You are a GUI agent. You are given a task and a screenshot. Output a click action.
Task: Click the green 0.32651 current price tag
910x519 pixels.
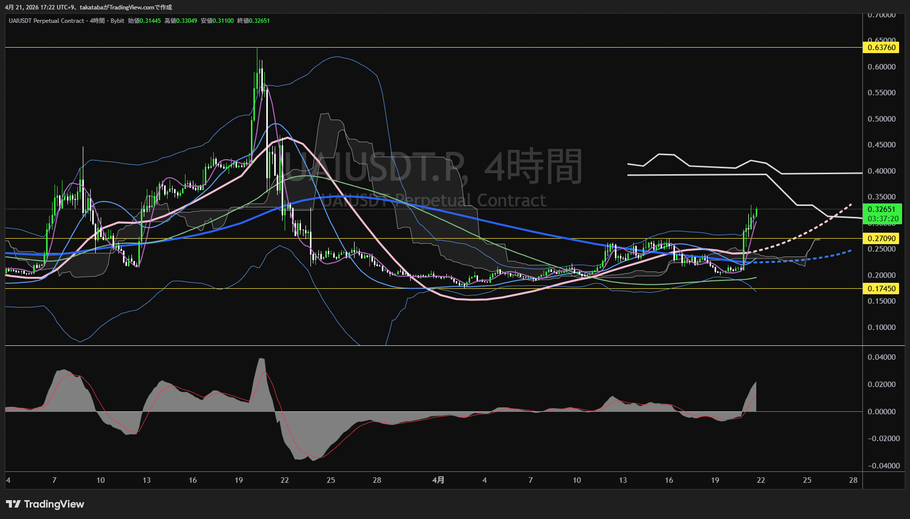click(881, 209)
